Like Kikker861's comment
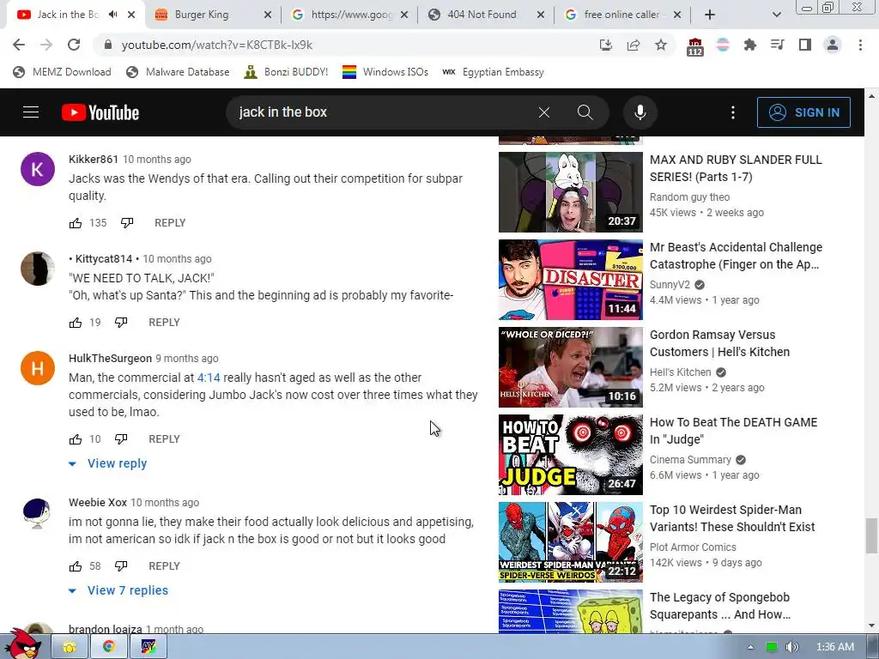This screenshot has height=659, width=879. (76, 223)
